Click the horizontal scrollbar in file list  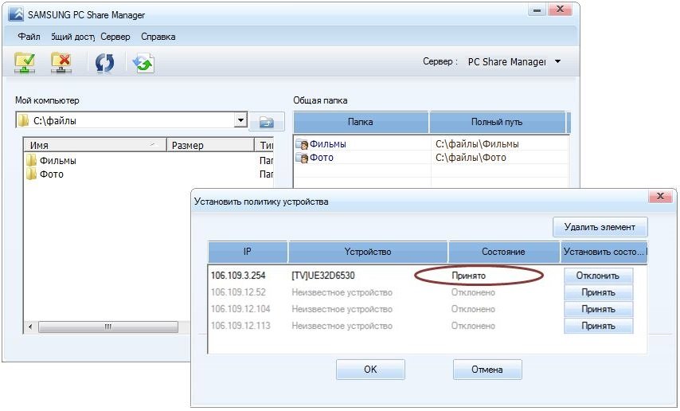[108, 327]
